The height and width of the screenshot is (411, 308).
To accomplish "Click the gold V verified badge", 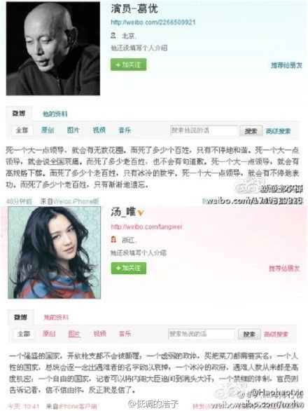I will point(141,213).
